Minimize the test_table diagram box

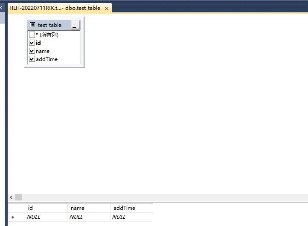click(75, 25)
